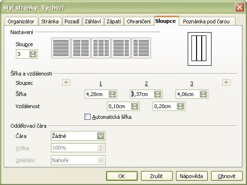Click the Sloupce number field showing 3
247x185 pixels.
pos(23,54)
